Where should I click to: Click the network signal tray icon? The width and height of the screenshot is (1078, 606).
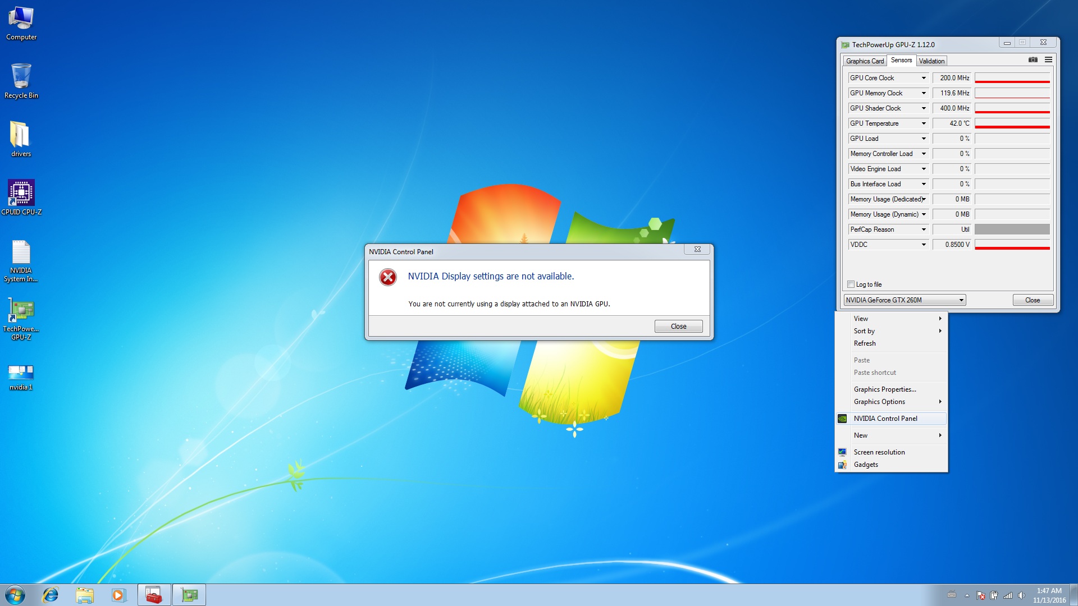tap(1008, 595)
